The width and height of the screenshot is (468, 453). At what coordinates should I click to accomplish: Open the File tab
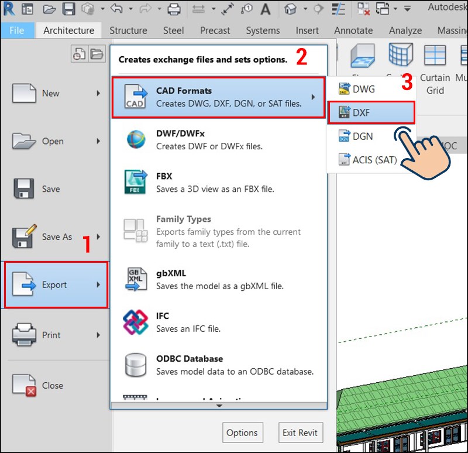(17, 30)
